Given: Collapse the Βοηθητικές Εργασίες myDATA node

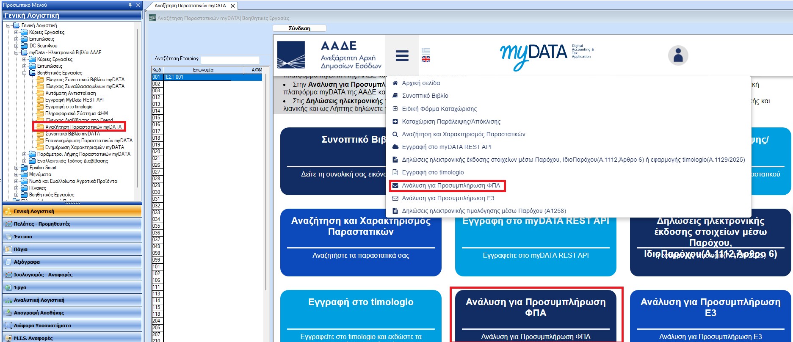Looking at the screenshot, I should (25, 73).
